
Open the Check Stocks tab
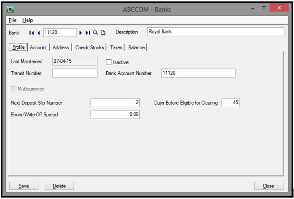click(90, 47)
